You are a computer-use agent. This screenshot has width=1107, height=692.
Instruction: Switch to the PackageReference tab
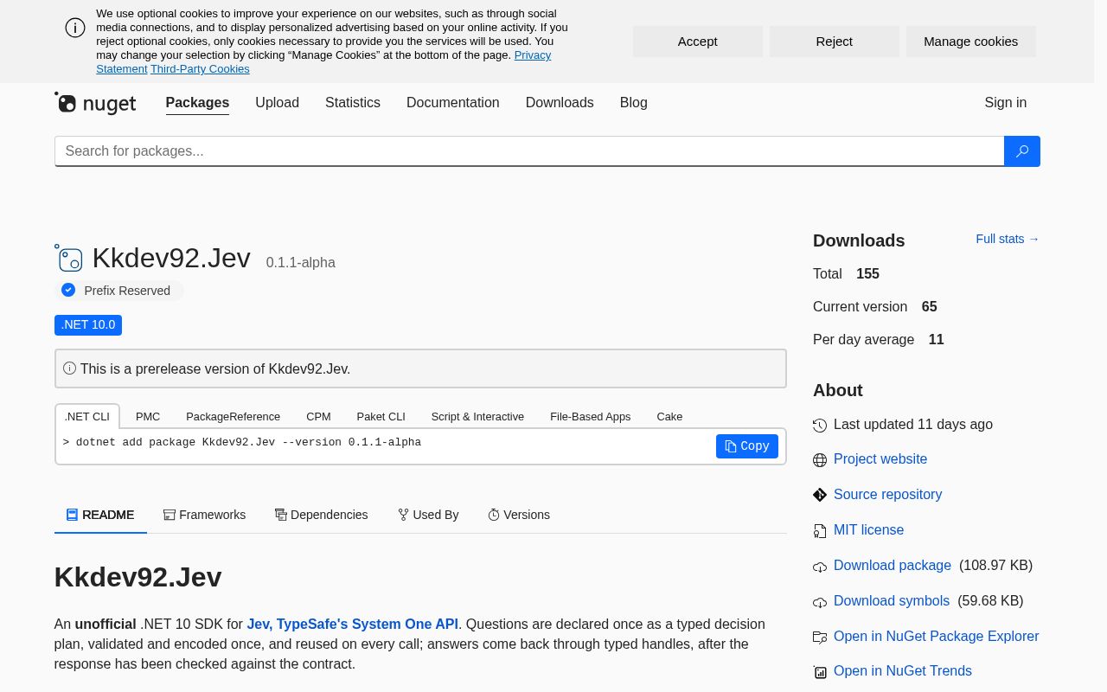point(233,416)
